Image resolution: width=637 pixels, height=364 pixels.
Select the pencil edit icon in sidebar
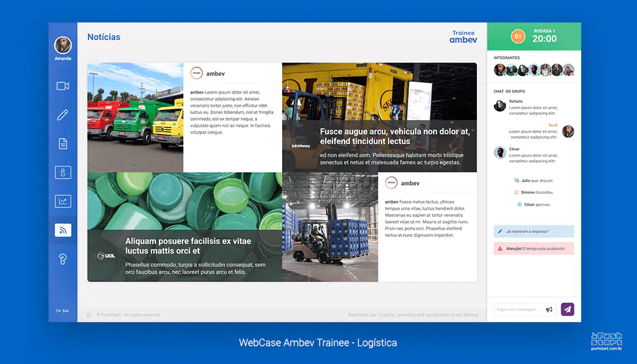(62, 115)
